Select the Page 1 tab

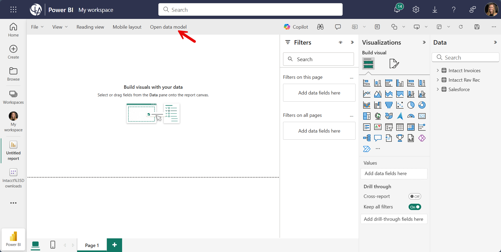92,245
